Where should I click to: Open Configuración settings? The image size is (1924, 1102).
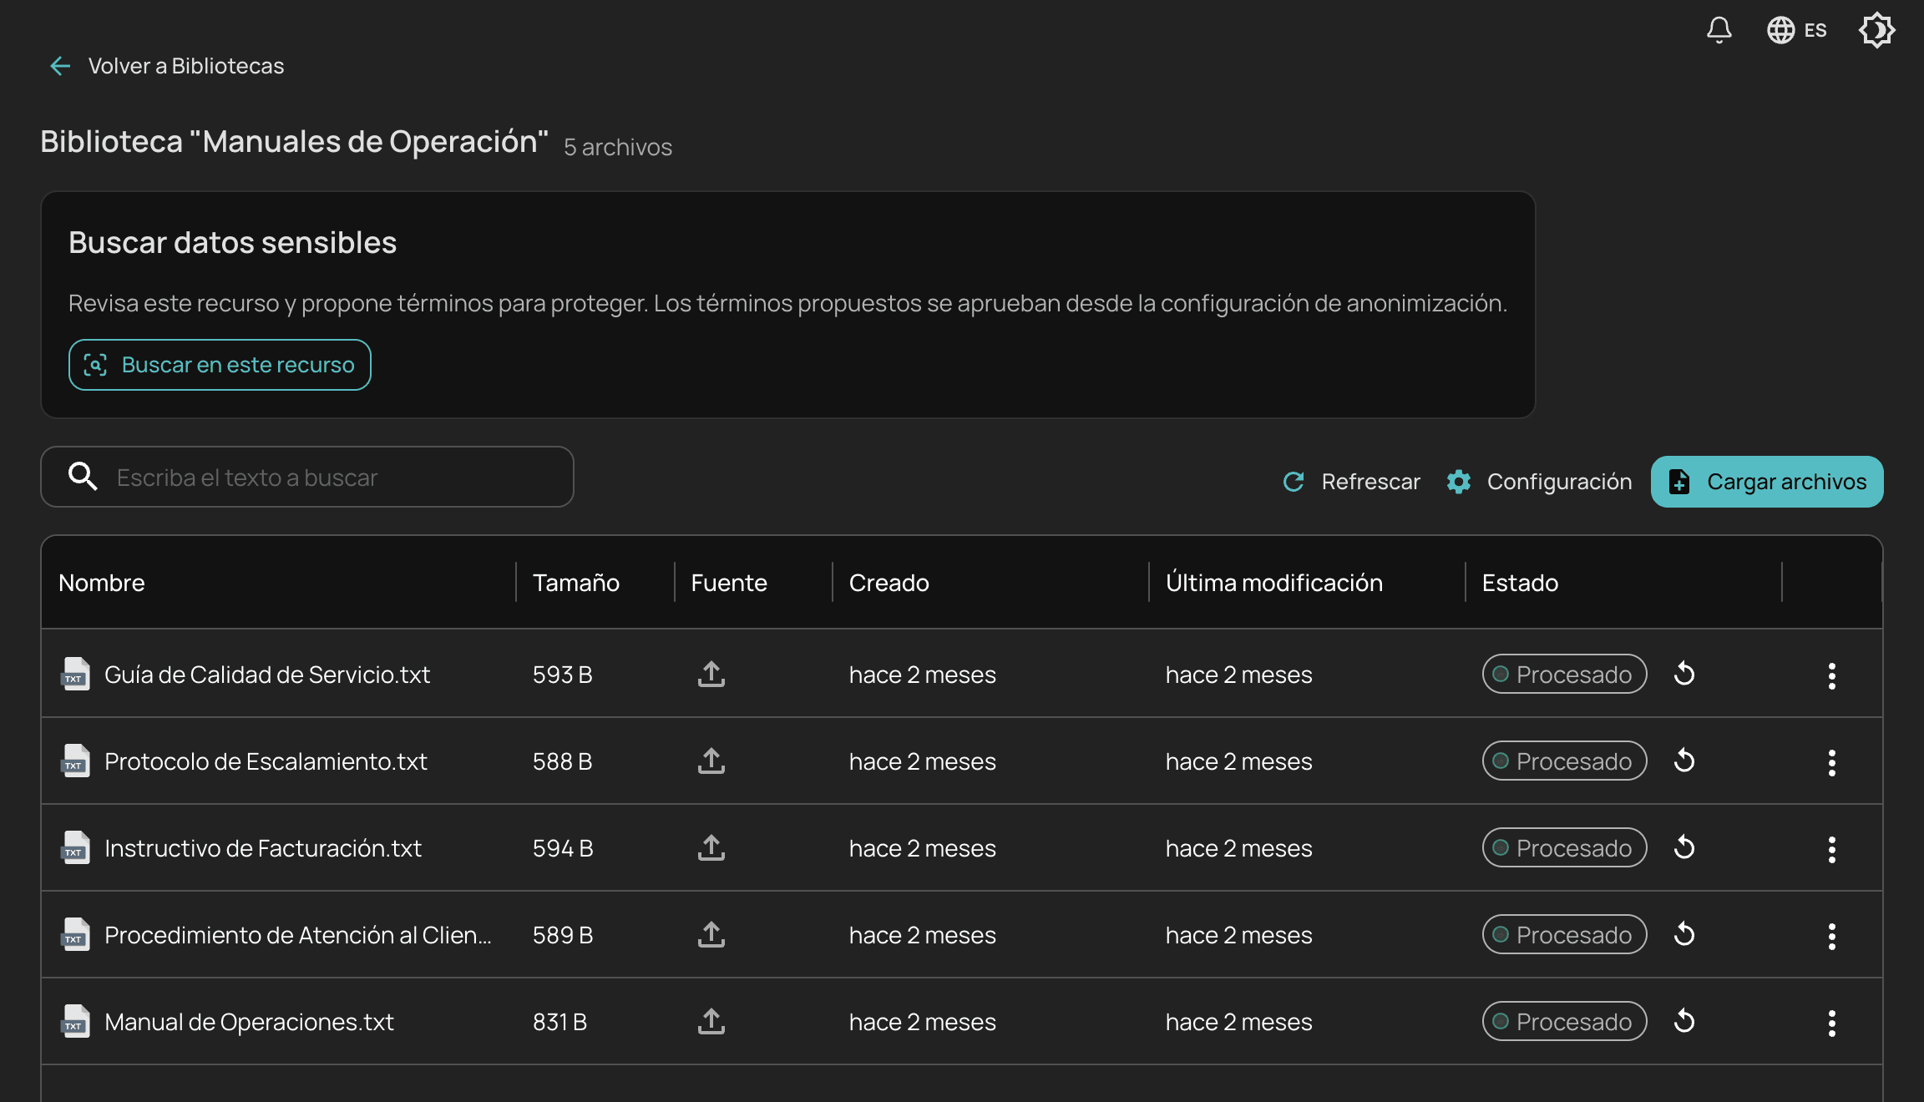tap(1539, 482)
